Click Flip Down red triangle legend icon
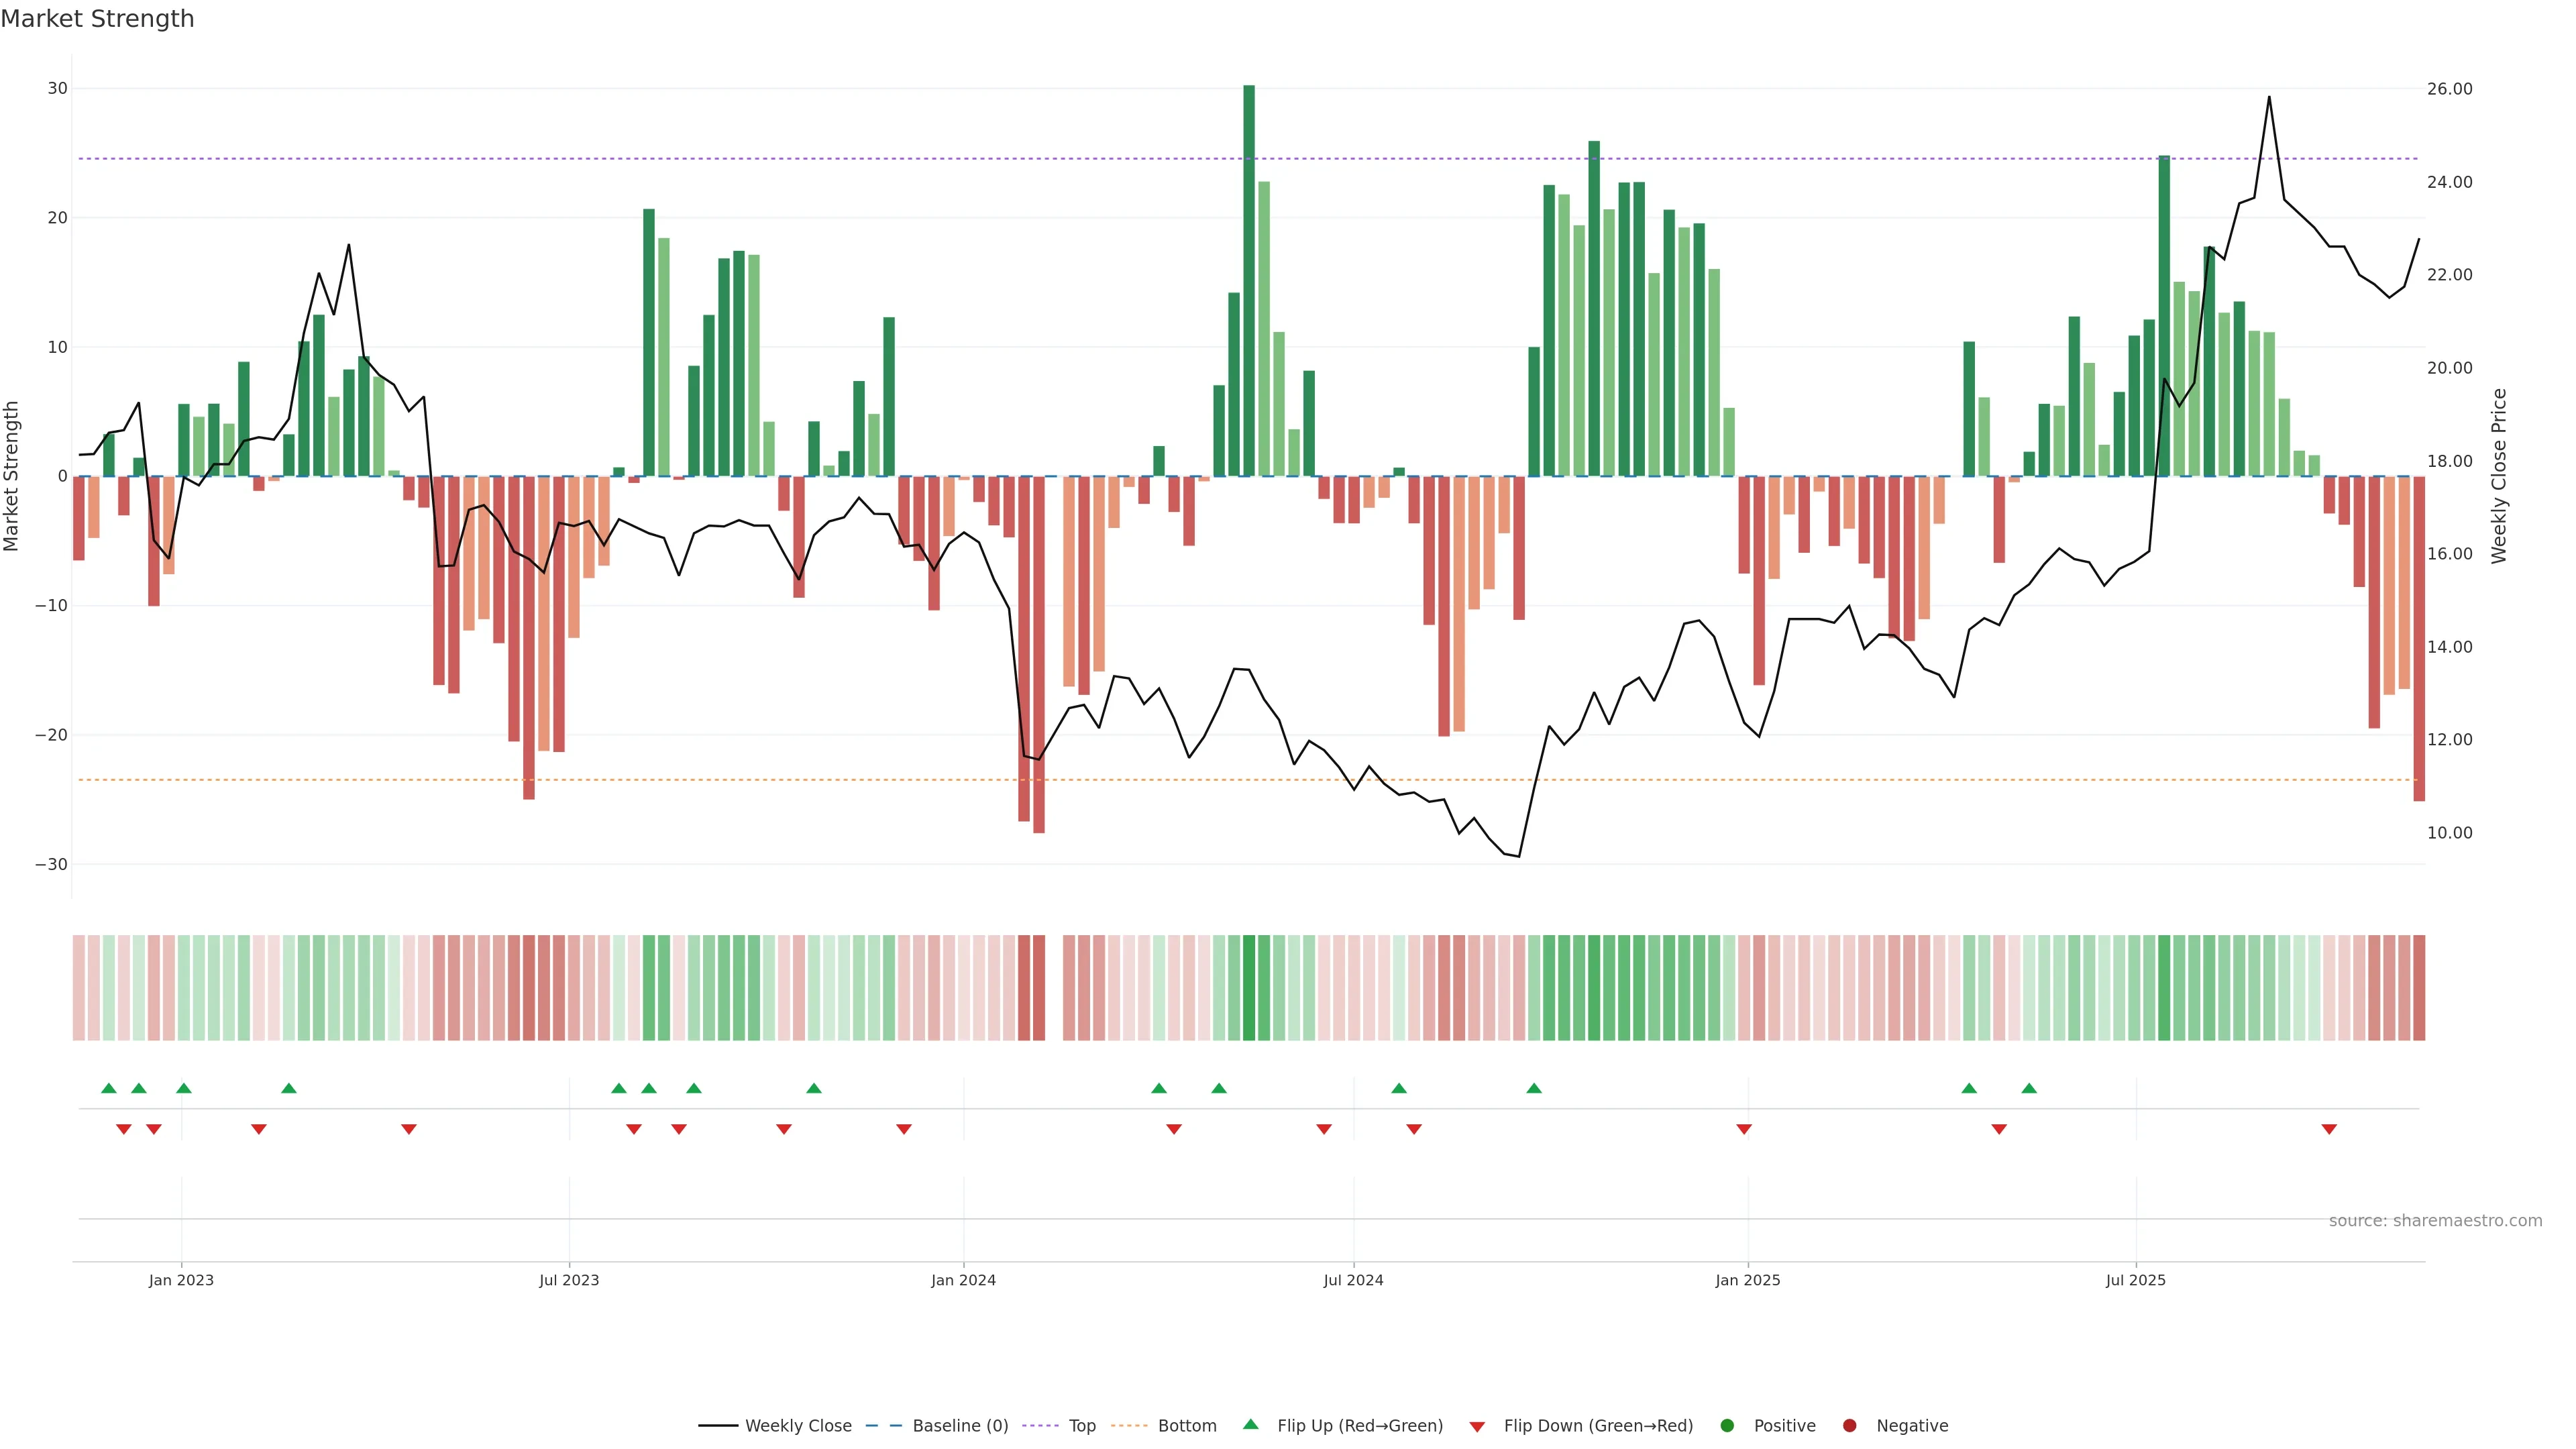The image size is (2576, 1449). [1477, 1427]
